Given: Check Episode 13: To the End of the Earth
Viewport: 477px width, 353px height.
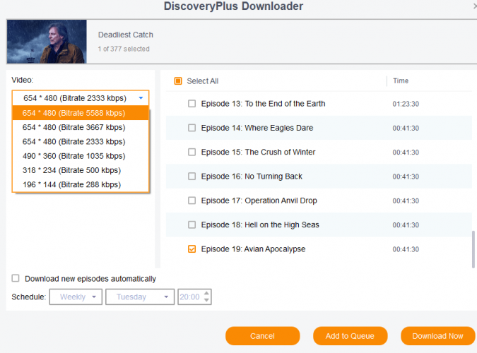Looking at the screenshot, I should tap(192, 104).
